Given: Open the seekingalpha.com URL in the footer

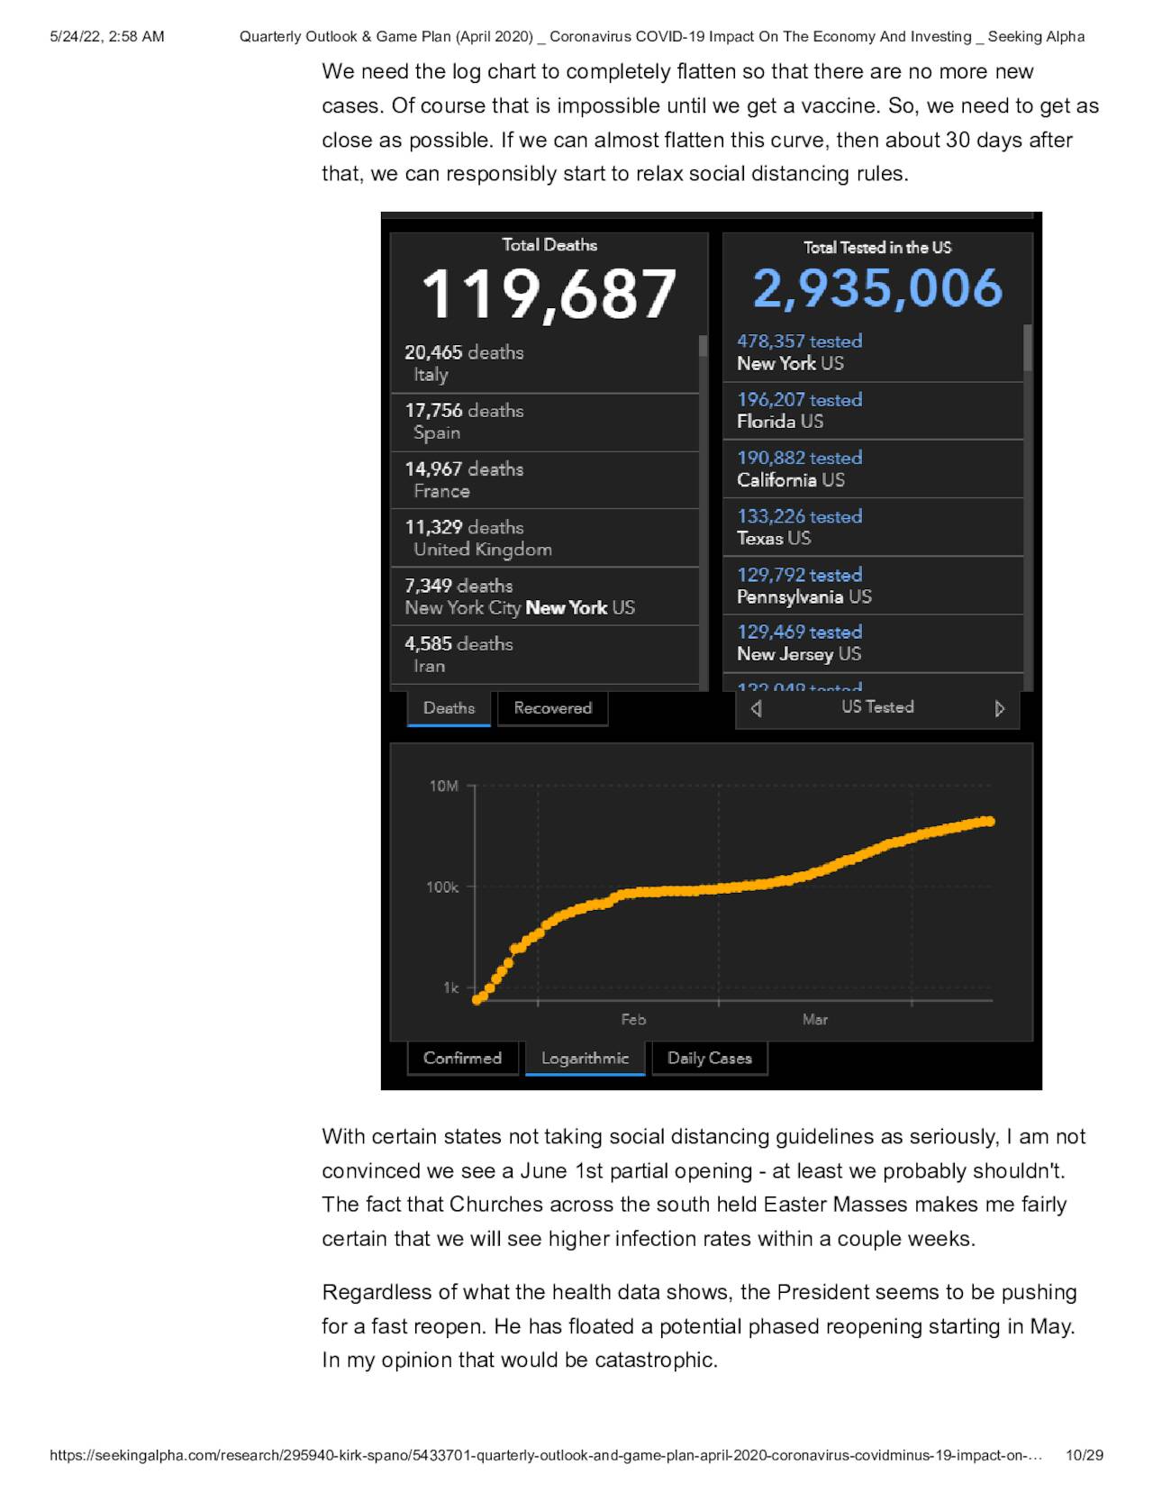Looking at the screenshot, I should [x=546, y=1455].
